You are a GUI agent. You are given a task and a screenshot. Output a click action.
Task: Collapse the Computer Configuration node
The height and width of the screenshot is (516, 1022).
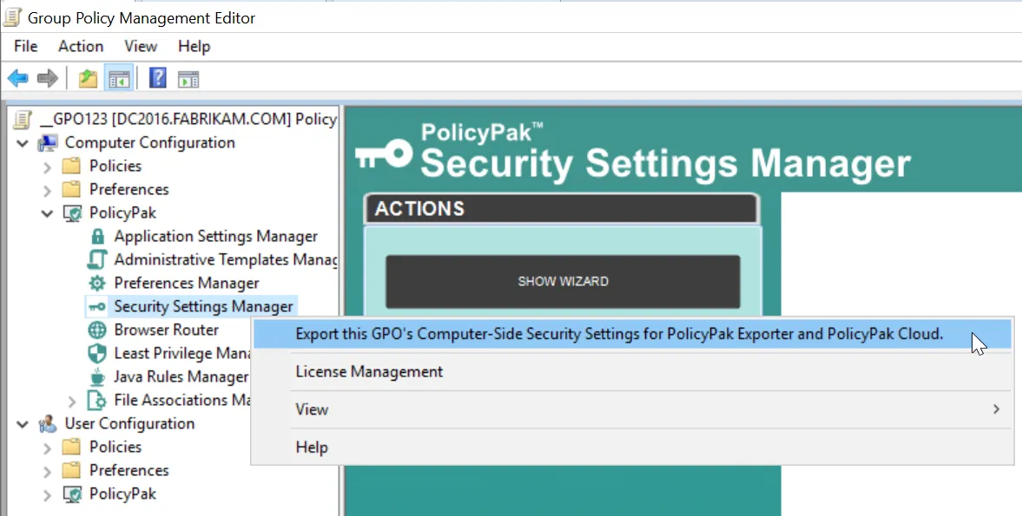pos(23,143)
